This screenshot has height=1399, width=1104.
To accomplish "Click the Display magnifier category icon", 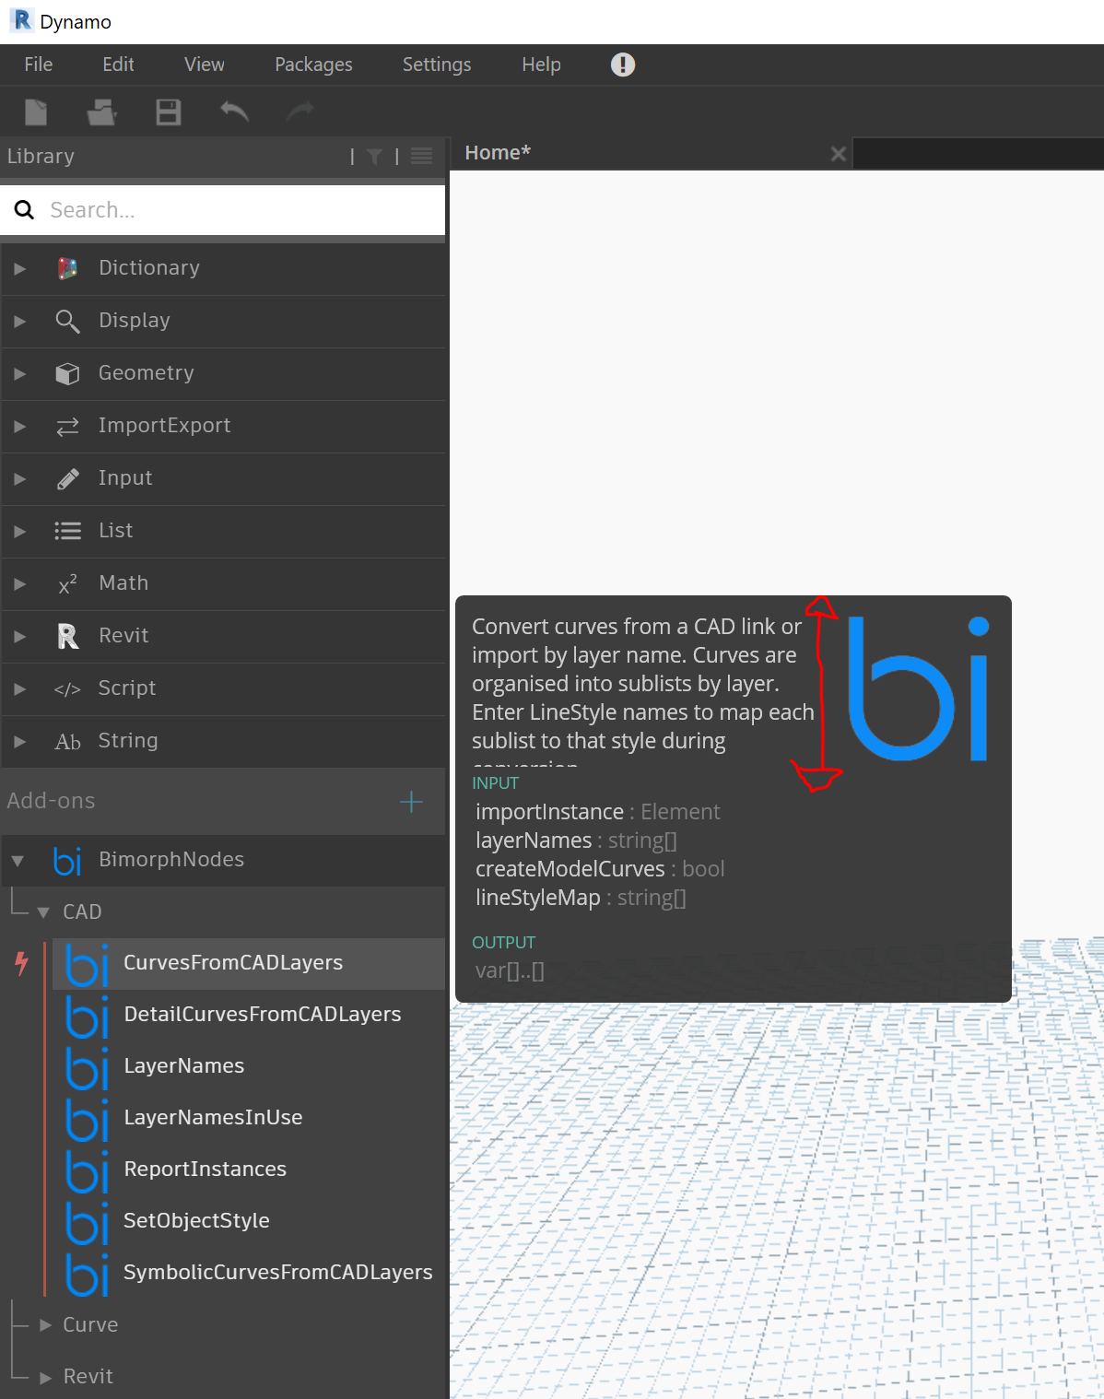I will point(67,321).
